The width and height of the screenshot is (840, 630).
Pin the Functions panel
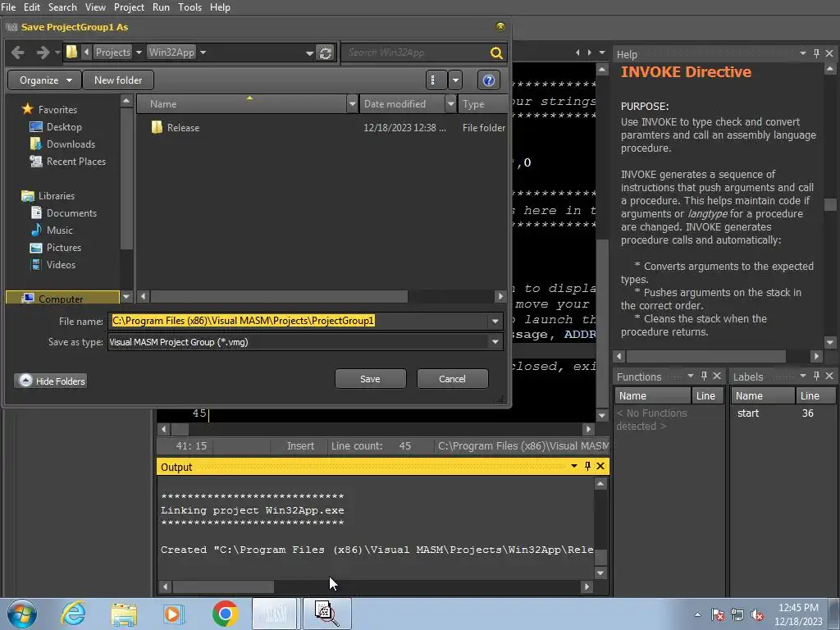704,376
